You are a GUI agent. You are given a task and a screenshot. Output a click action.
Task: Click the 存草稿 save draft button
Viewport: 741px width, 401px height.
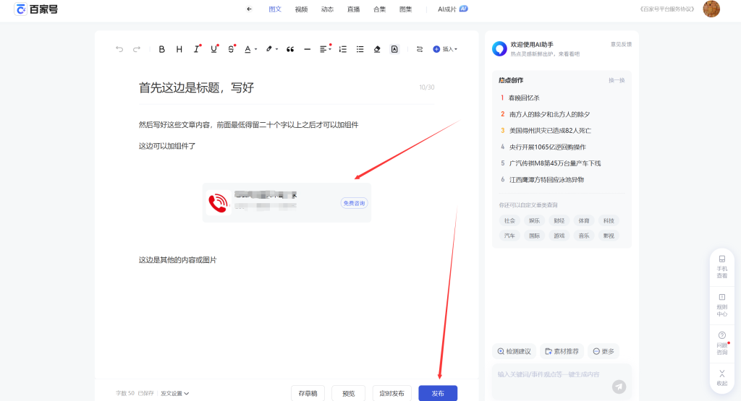308,393
